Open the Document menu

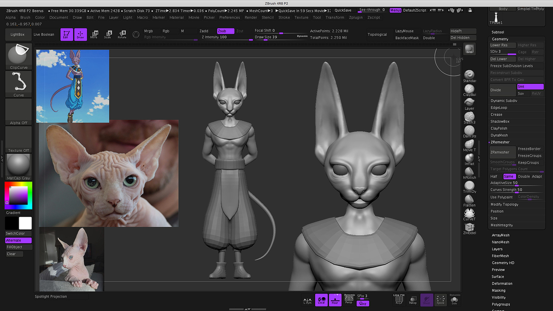(x=59, y=18)
